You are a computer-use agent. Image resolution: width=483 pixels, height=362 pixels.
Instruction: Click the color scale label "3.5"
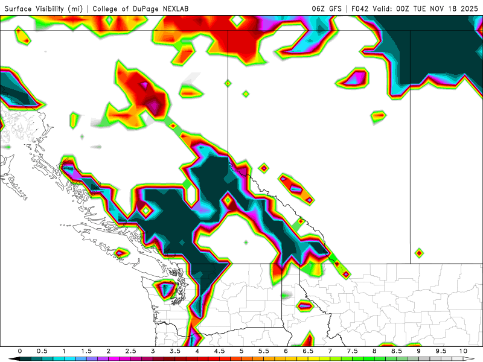point(175,351)
